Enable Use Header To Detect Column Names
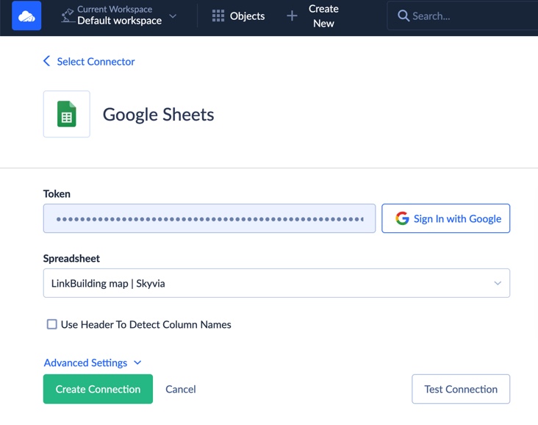This screenshot has height=425, width=538. pos(51,324)
